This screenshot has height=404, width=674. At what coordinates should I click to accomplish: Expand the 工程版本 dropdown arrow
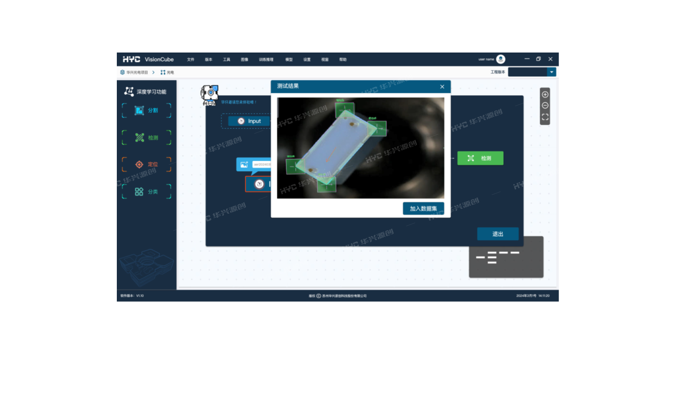coord(551,72)
